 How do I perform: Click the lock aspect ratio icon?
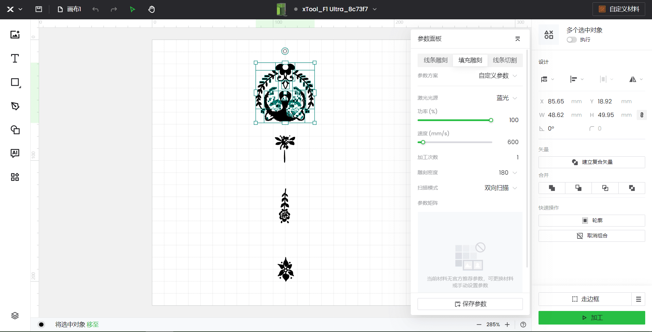pos(642,115)
